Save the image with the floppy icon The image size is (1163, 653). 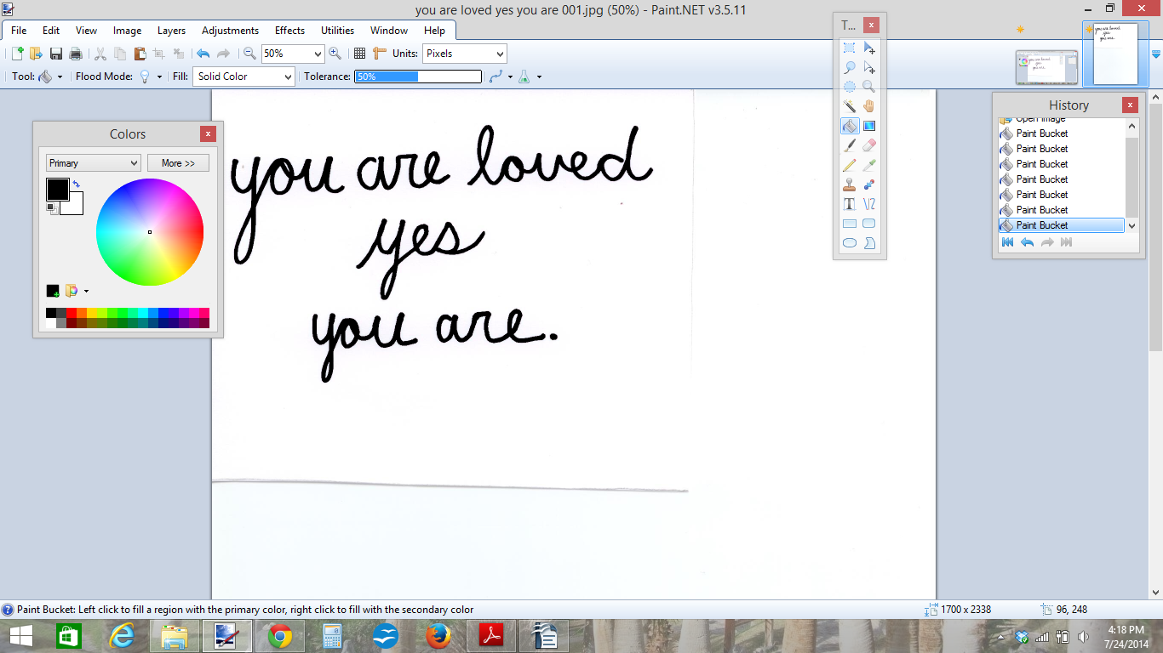click(x=56, y=54)
